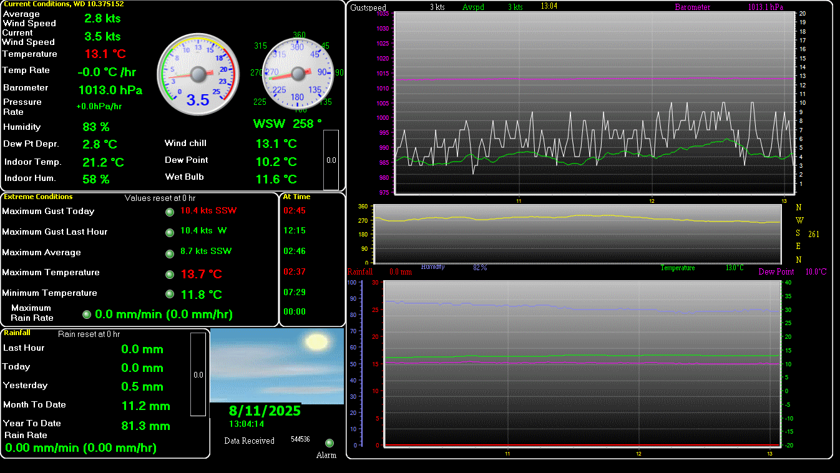Click the Barometer label above the graph
The width and height of the screenshot is (840, 473).
(693, 7)
